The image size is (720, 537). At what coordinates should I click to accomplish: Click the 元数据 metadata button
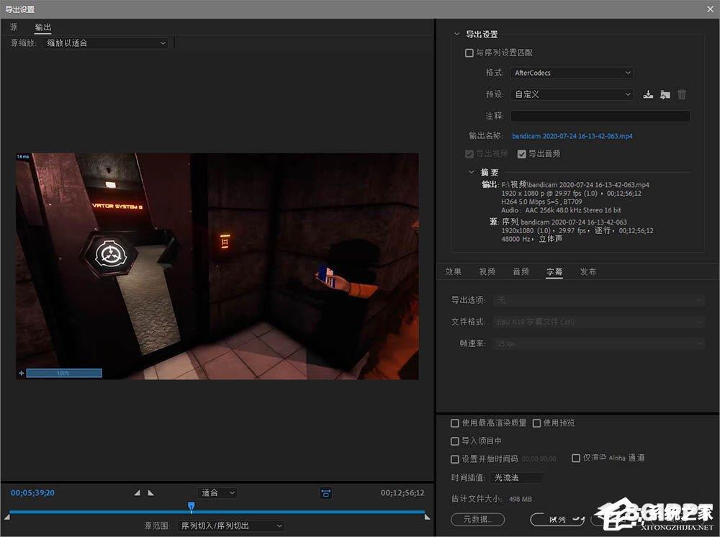point(477,520)
